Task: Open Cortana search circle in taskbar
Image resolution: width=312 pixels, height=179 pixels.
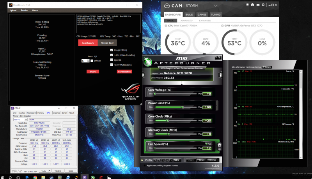Action: [10, 177]
